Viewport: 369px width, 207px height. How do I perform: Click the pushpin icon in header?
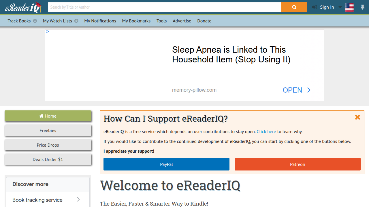(x=363, y=7)
